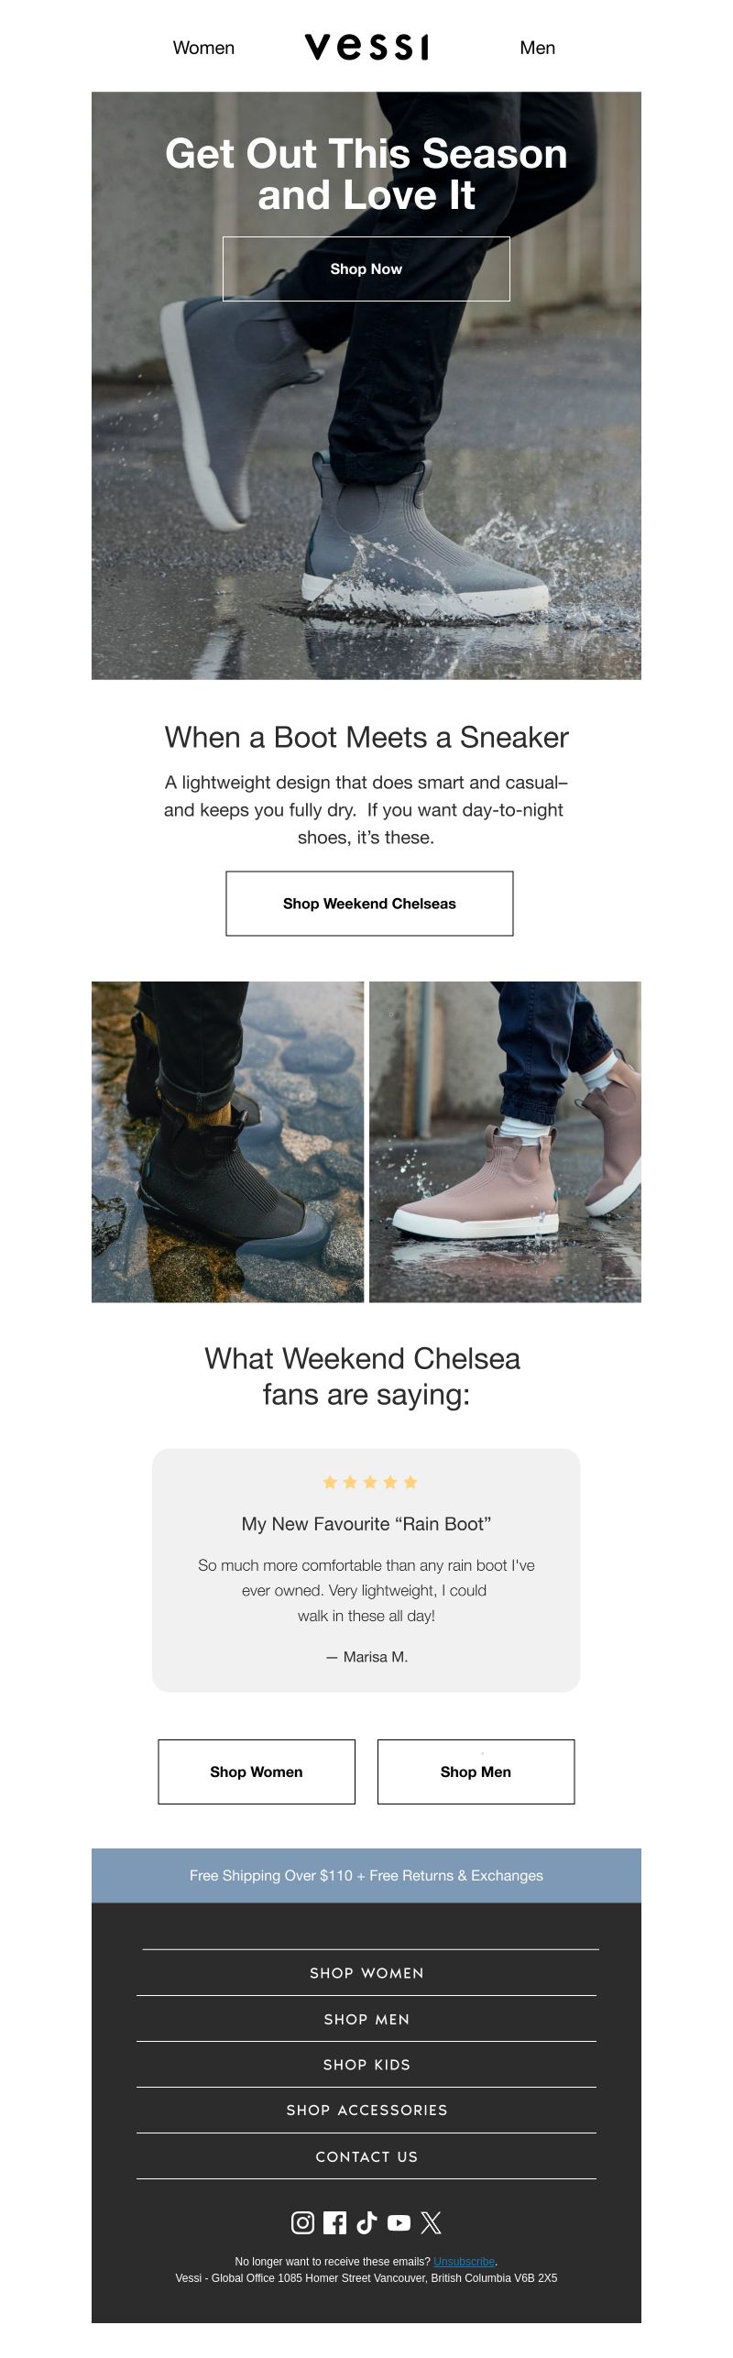Image resolution: width=733 pixels, height=2358 pixels.
Task: Click the Shop Now hero button
Action: coord(366,269)
